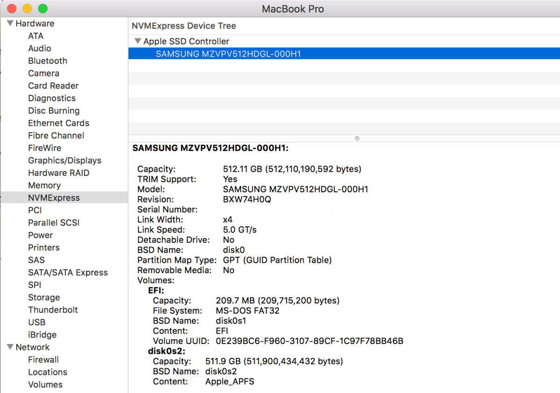The height and width of the screenshot is (393, 560).
Task: Open Memory information
Action: pos(44,186)
